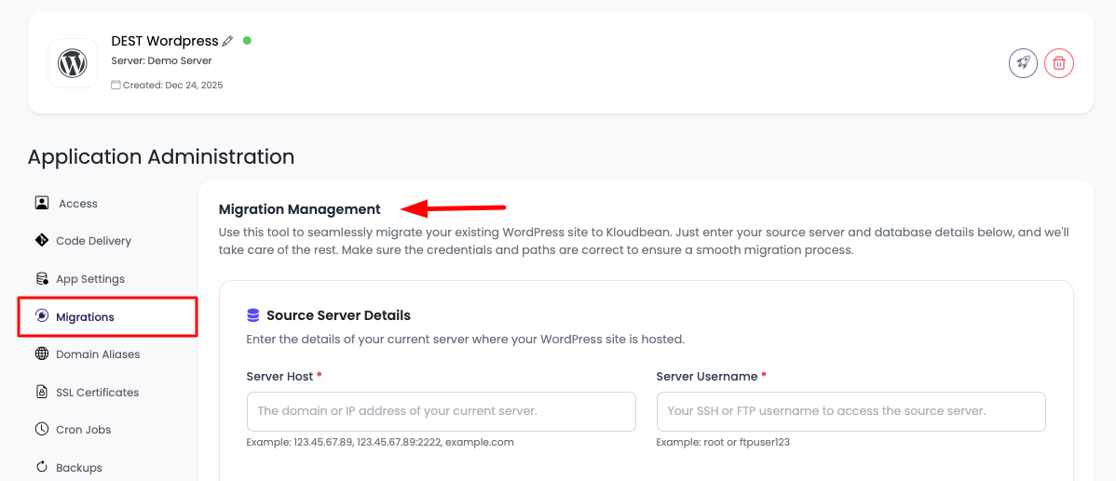The width and height of the screenshot is (1116, 481).
Task: Click the Domain Aliases globe icon
Action: [x=42, y=354]
